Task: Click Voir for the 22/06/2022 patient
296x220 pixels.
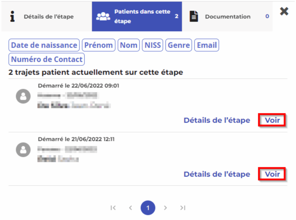Action: point(272,120)
